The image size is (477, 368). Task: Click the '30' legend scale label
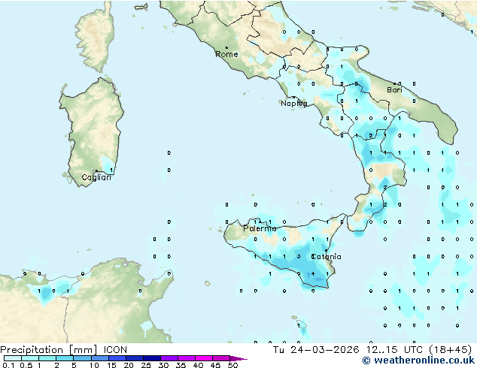163,365
